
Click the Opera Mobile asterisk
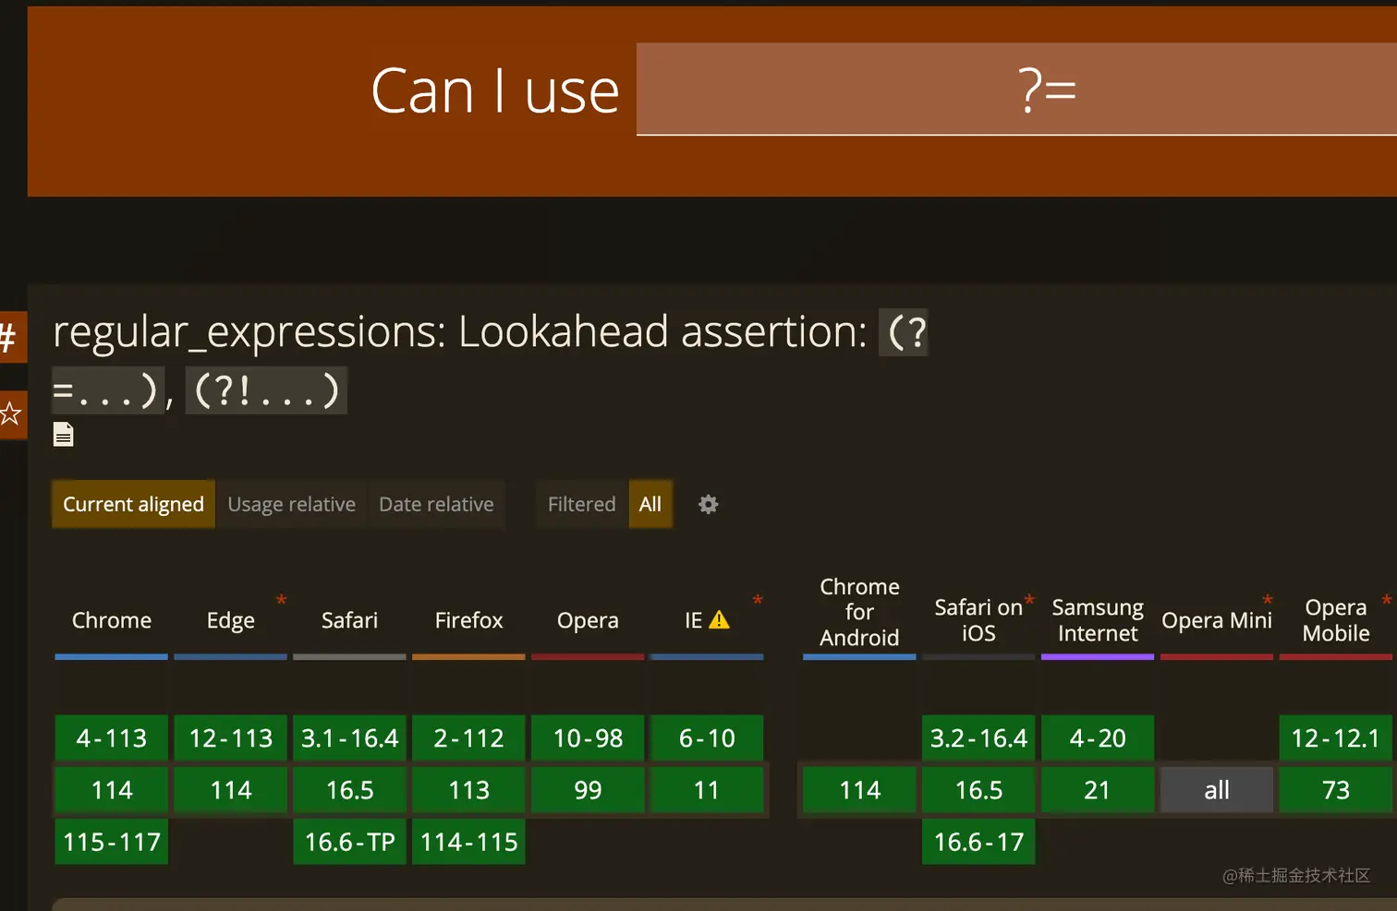[x=1386, y=601]
